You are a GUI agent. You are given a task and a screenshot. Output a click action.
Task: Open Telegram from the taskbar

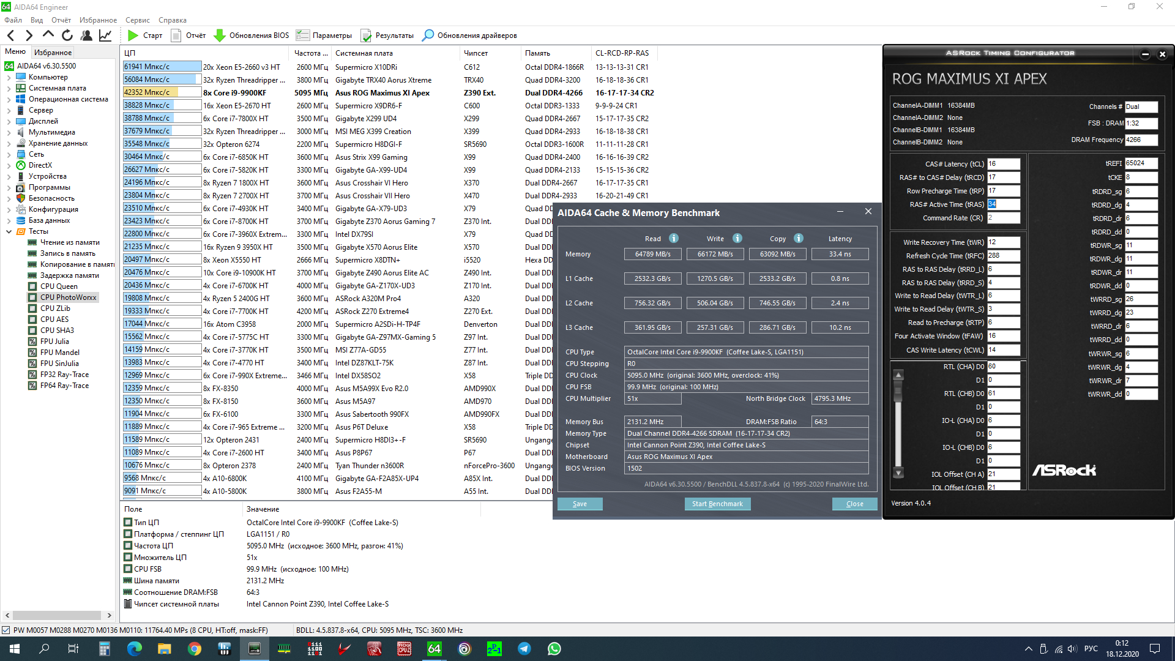(524, 649)
